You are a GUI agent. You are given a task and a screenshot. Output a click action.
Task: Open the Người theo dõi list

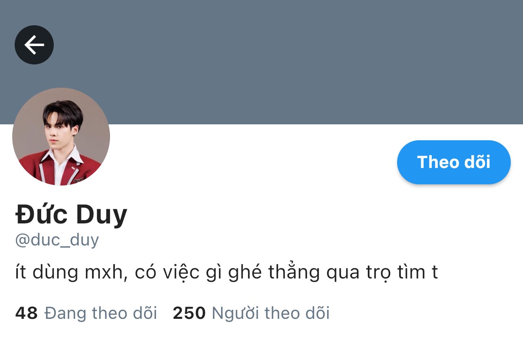click(x=251, y=313)
